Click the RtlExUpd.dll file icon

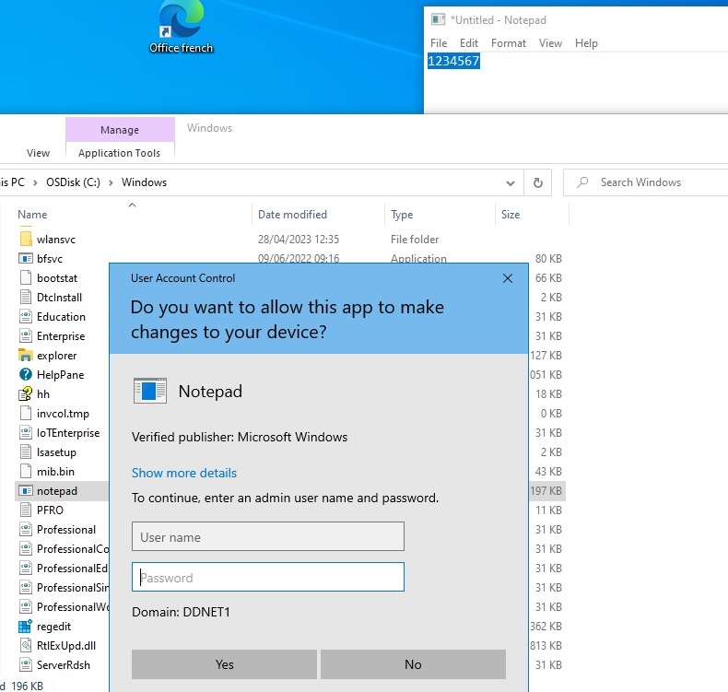click(26, 646)
